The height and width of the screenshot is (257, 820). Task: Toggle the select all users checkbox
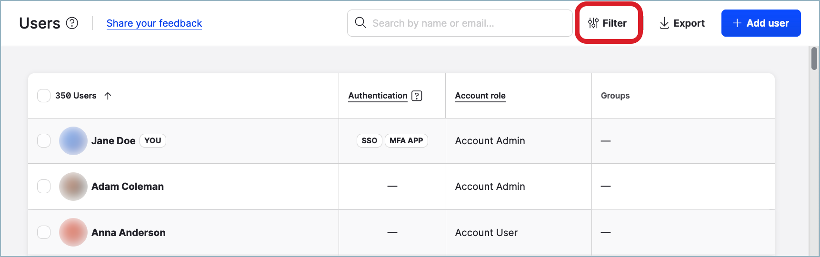click(44, 96)
